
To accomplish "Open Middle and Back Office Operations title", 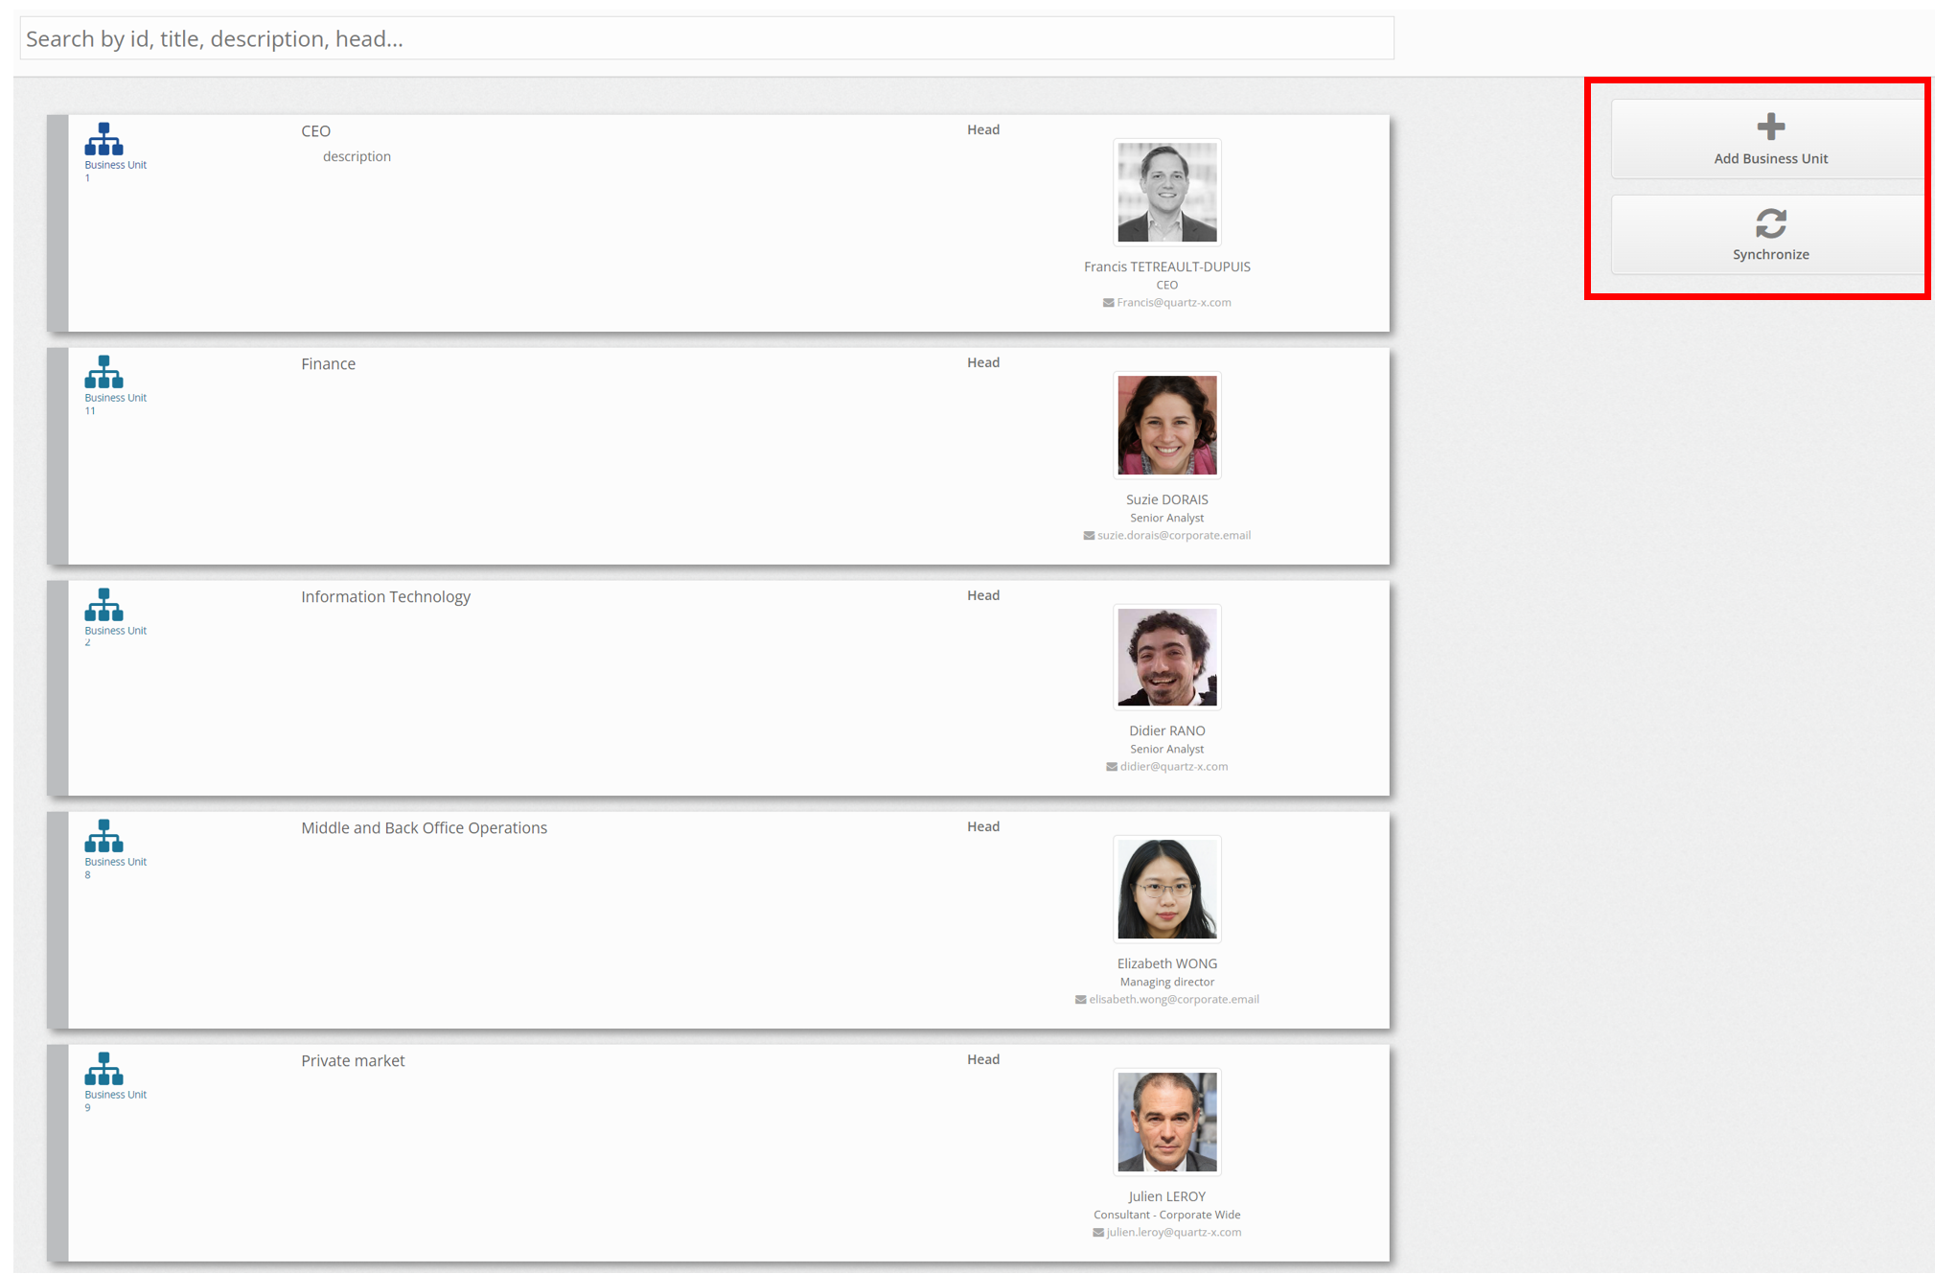I will [424, 828].
